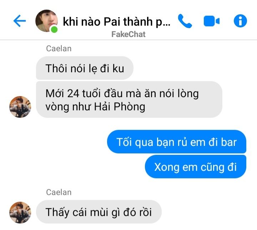The width and height of the screenshot is (257, 230).
Task: Click the word 'bar' in the blue message
Action: click(x=229, y=142)
